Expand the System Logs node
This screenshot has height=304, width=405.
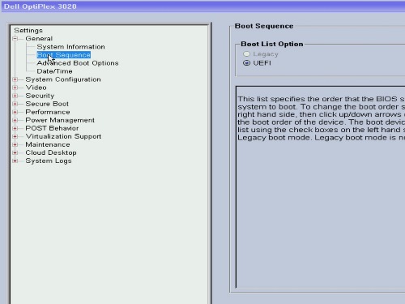coord(15,161)
